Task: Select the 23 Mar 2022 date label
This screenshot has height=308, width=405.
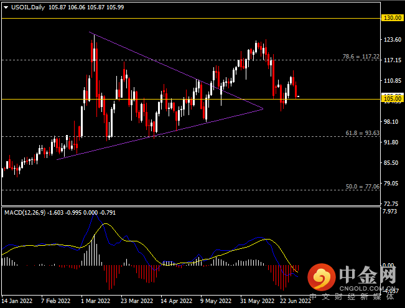Action: pyautogui.click(x=137, y=301)
